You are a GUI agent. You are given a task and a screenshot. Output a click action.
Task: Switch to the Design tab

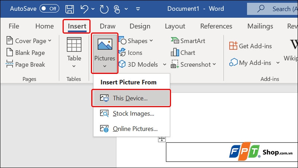click(139, 26)
